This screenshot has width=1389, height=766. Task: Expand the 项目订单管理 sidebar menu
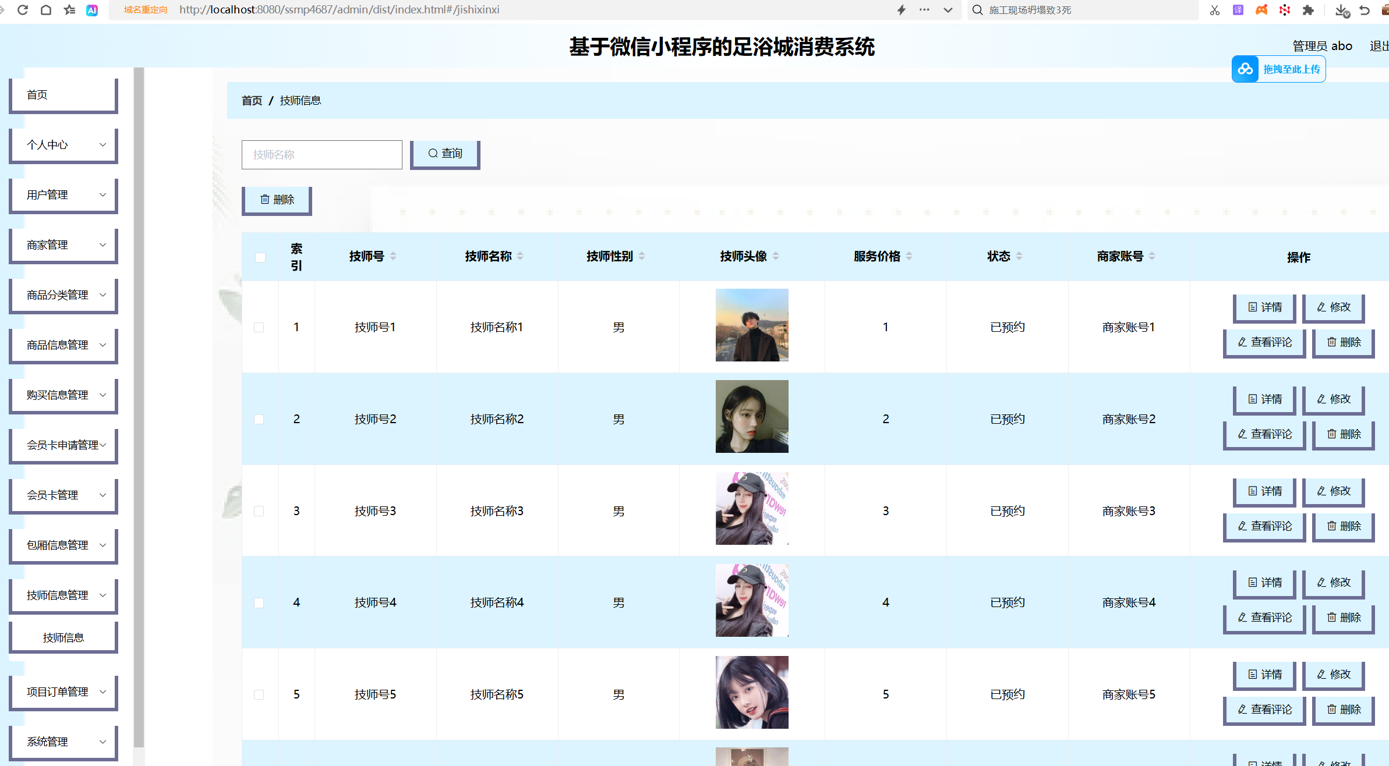[63, 693]
